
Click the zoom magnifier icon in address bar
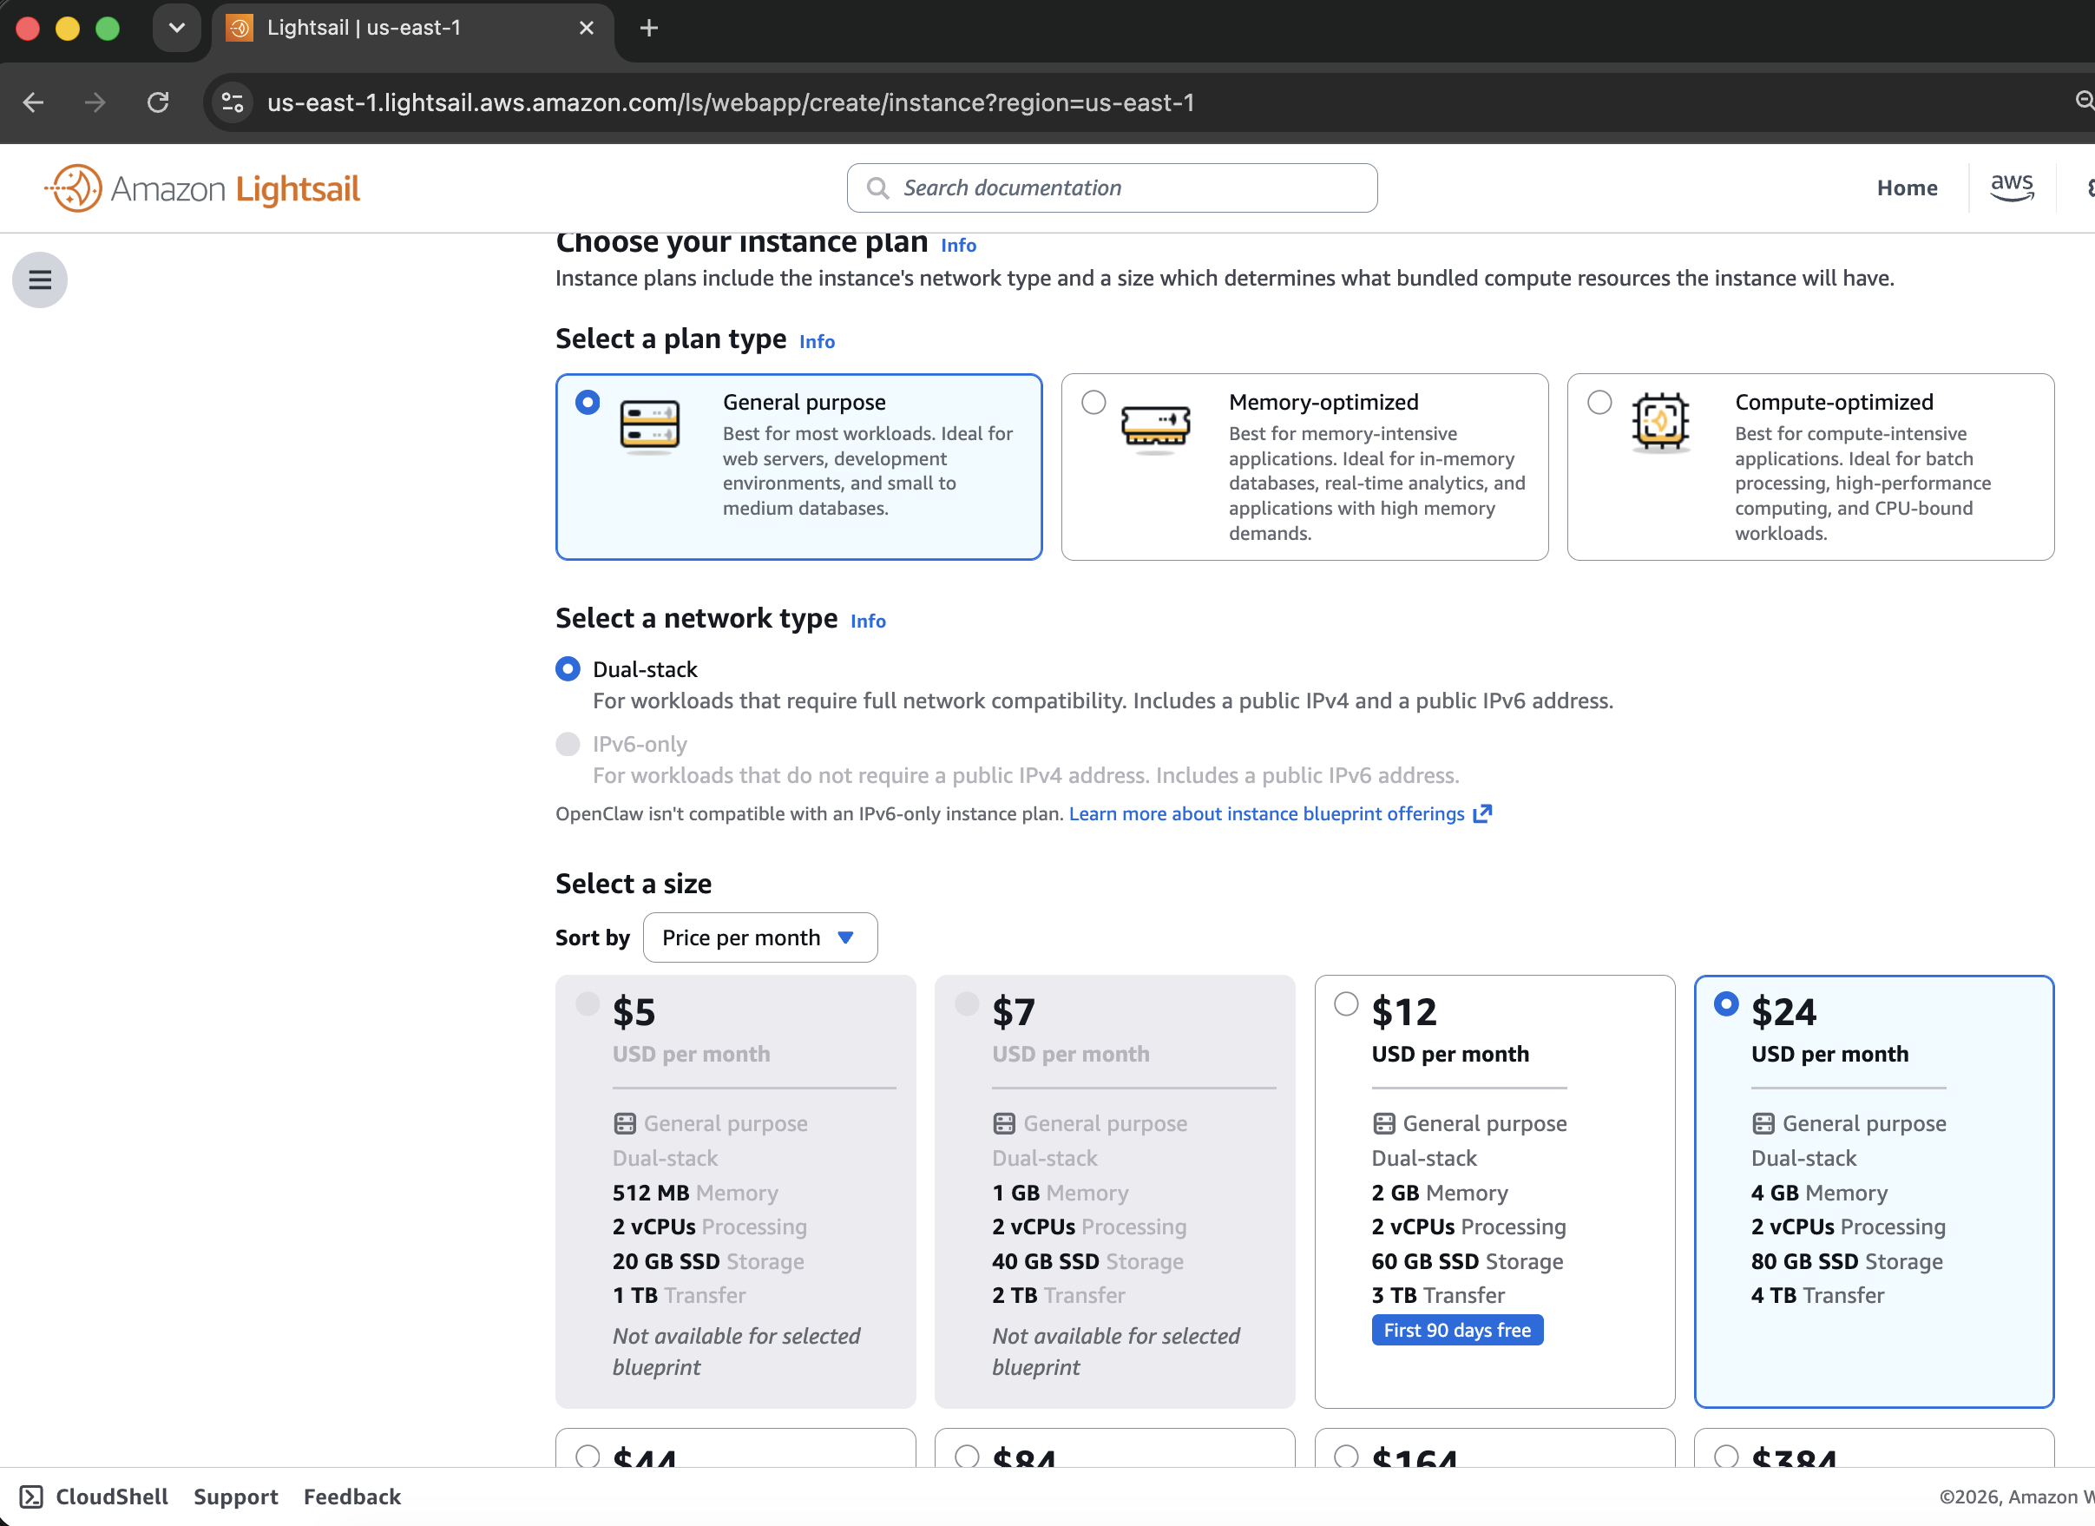point(2085,101)
